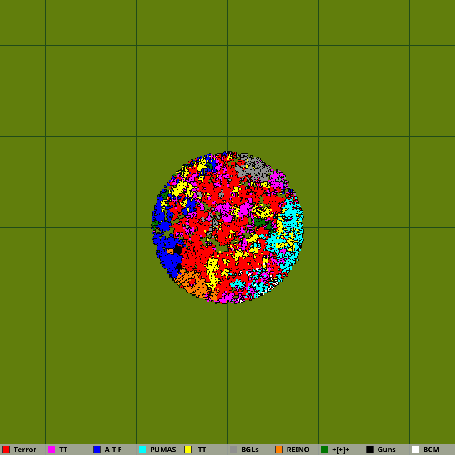
Task: Click the magenta TT legend swatch
Action: pos(51,450)
